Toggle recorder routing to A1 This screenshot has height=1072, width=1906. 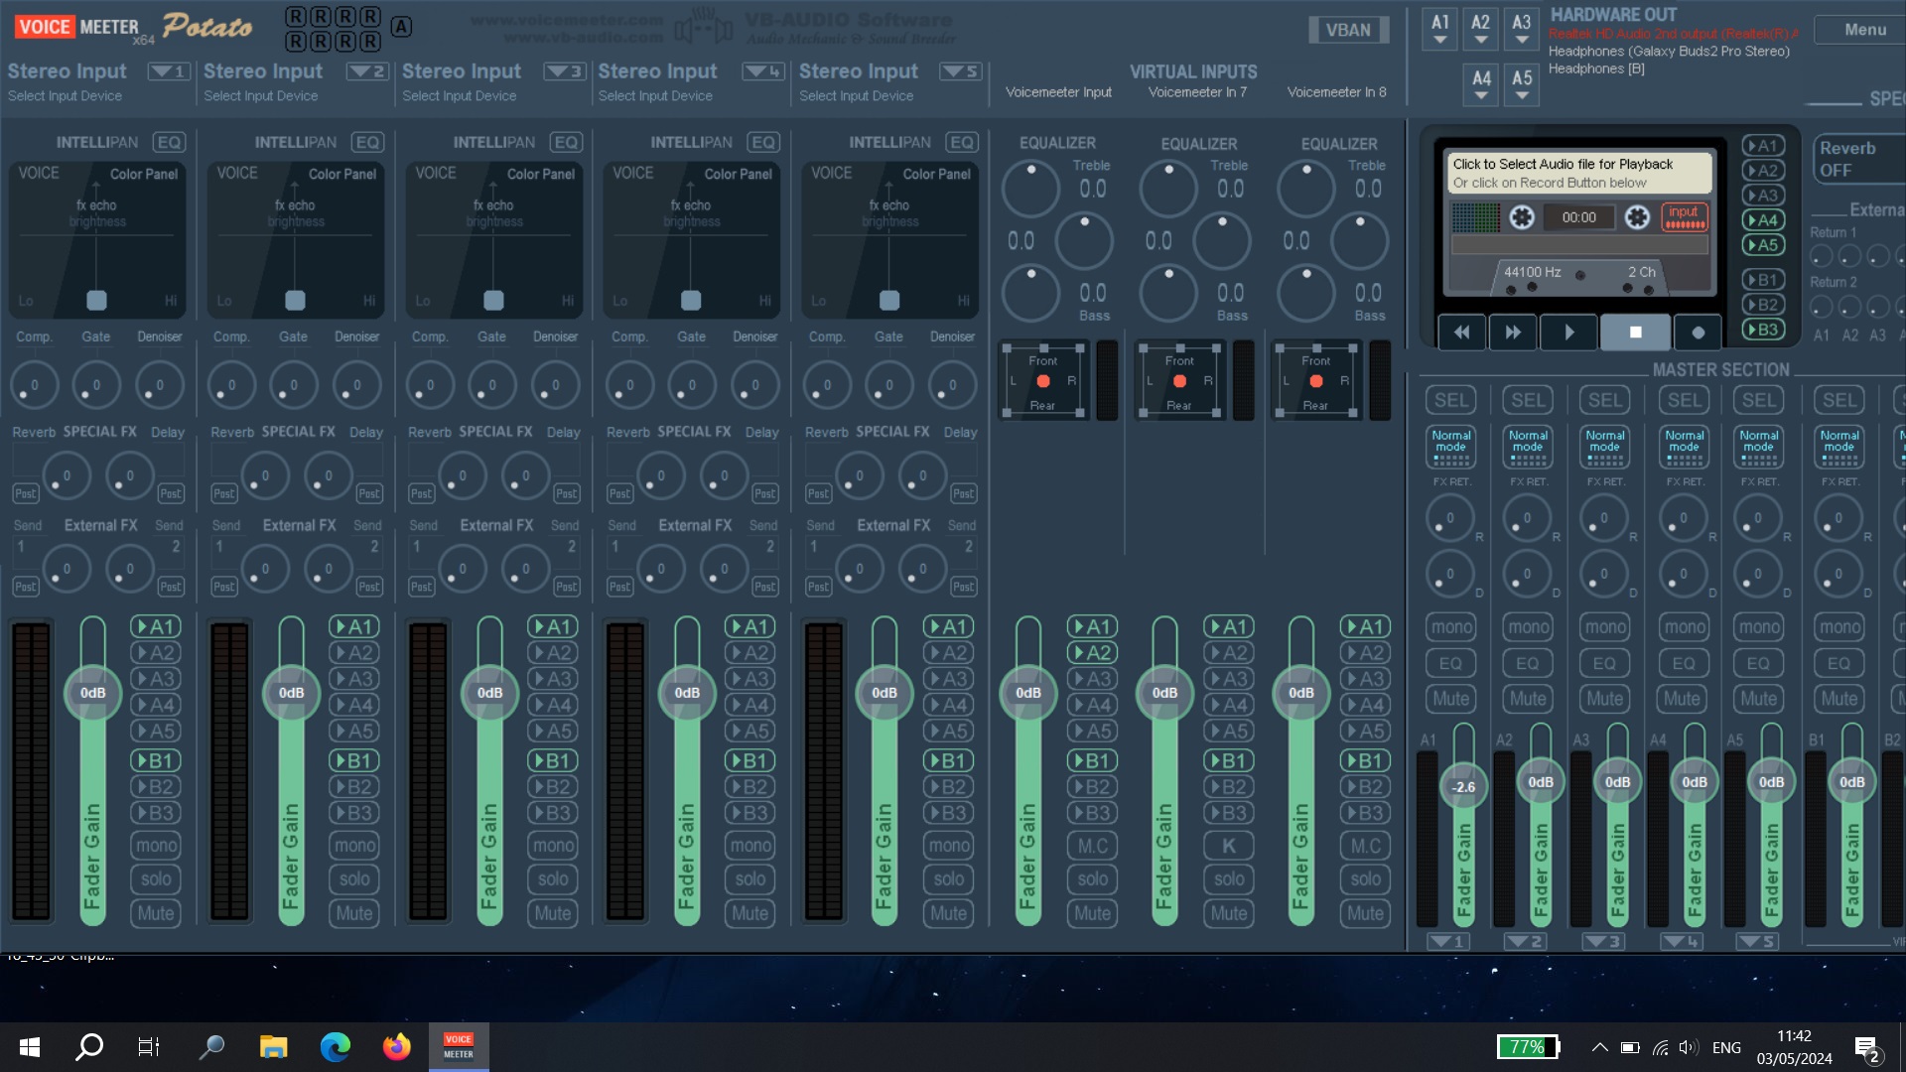click(1762, 146)
